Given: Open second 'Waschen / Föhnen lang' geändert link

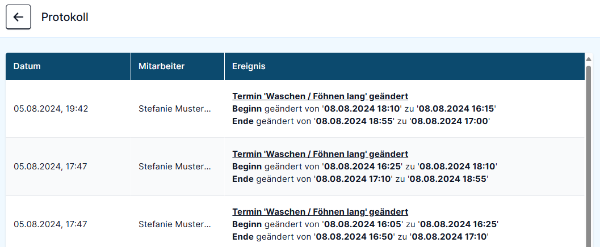Looking at the screenshot, I should pos(320,154).
